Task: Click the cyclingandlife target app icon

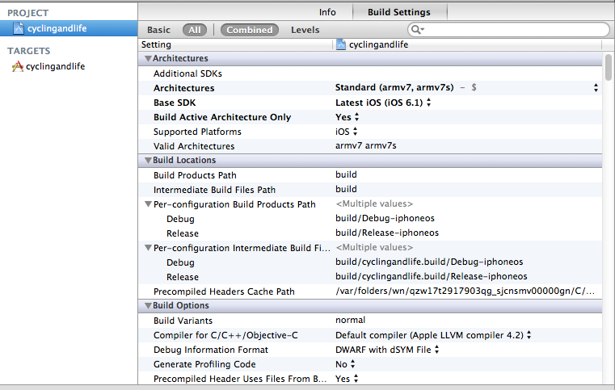Action: (x=17, y=66)
